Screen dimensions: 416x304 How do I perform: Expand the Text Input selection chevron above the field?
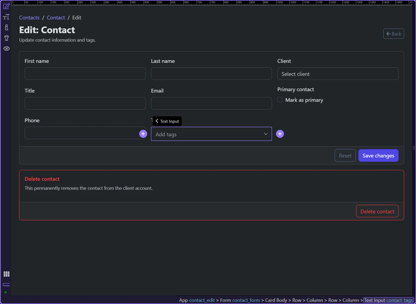[x=157, y=121]
